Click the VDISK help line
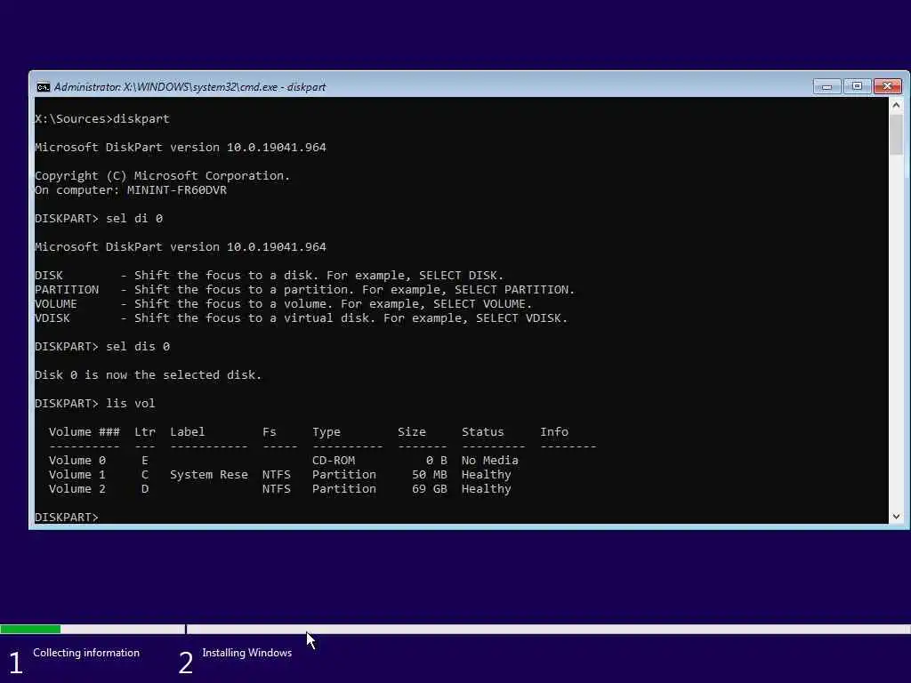 [x=301, y=317]
